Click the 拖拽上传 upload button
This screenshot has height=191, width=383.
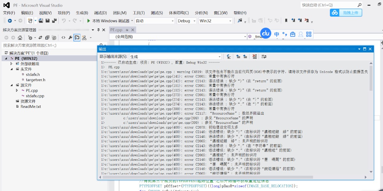[346, 13]
